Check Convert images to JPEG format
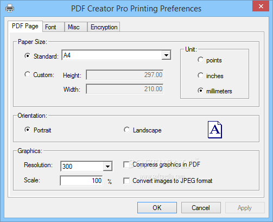 [126, 181]
